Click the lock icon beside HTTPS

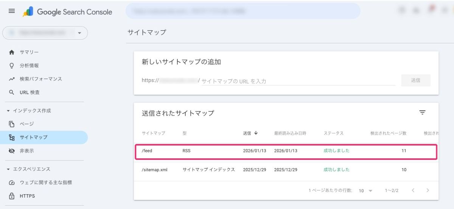coord(12,196)
